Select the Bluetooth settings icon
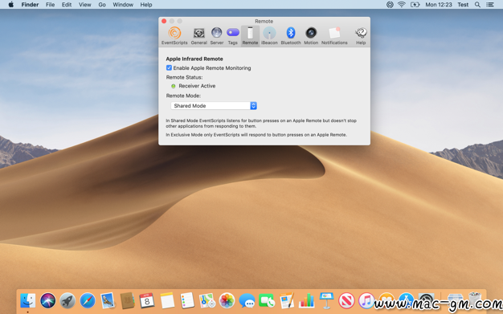The image size is (503, 314). pyautogui.click(x=291, y=36)
